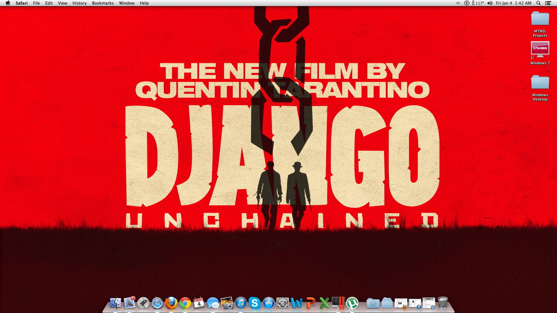Open the App Store dock icon
The image size is (557, 313).
pos(269,303)
